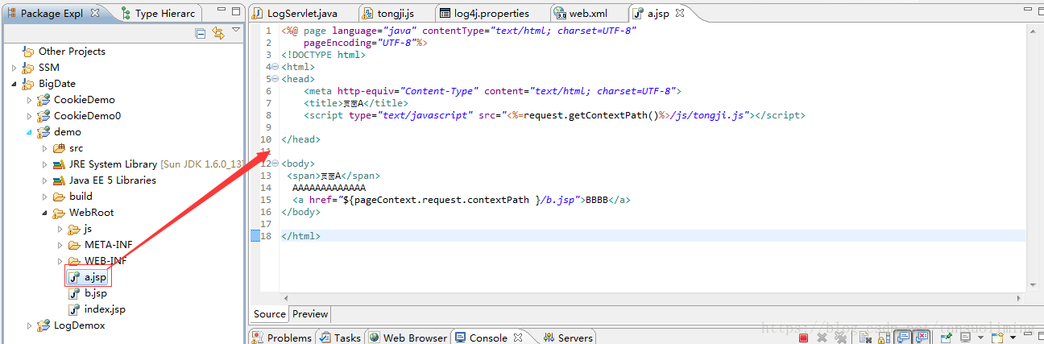Viewport: 1044px width, 344px height.
Task: Expand the js folder
Action: pyautogui.click(x=60, y=229)
